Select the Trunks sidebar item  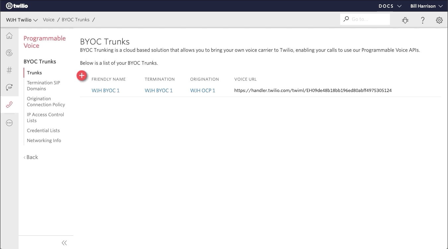[35, 73]
